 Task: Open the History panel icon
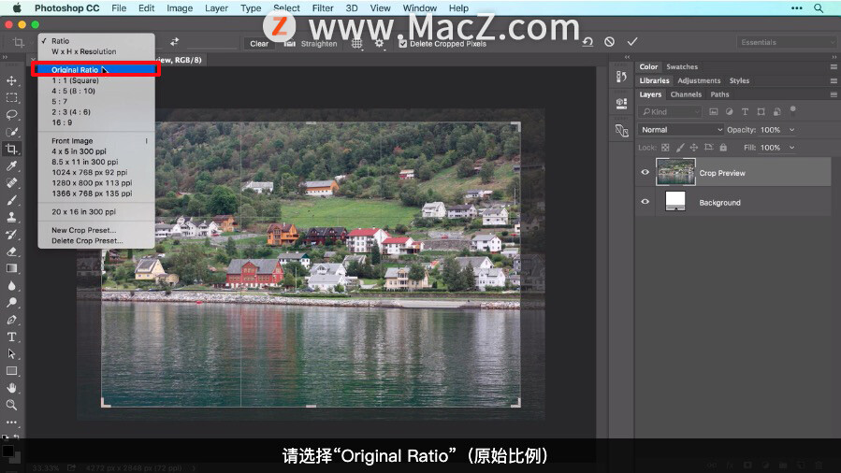tap(622, 77)
